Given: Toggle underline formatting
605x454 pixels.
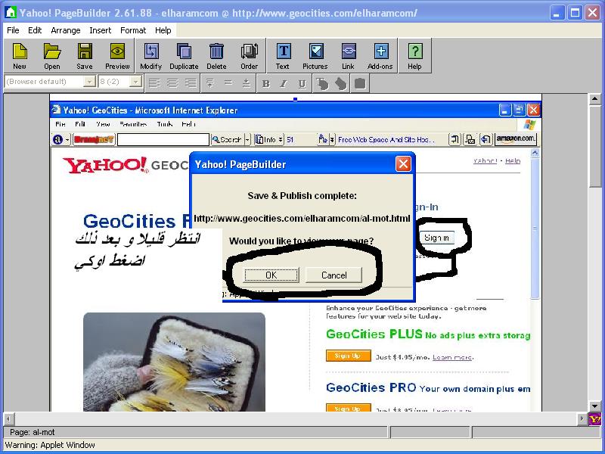Looking at the screenshot, I should point(302,83).
